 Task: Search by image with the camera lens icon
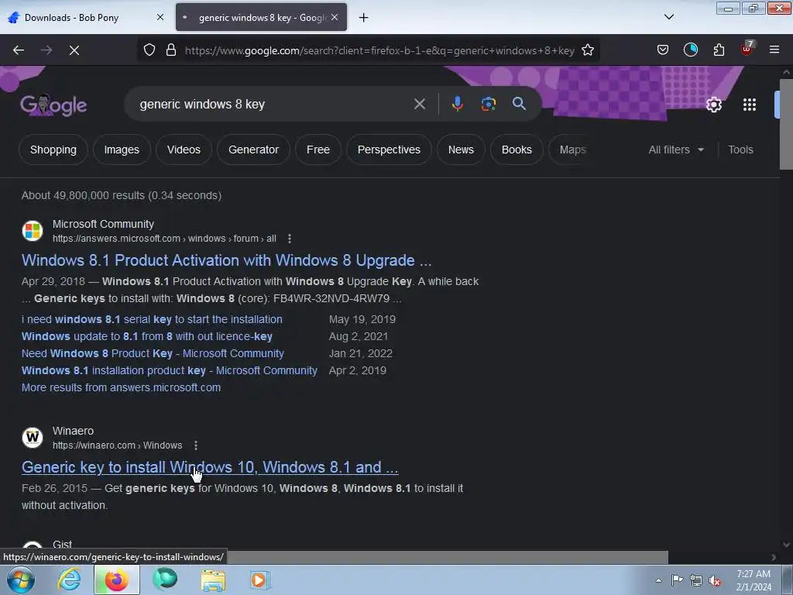coord(488,104)
